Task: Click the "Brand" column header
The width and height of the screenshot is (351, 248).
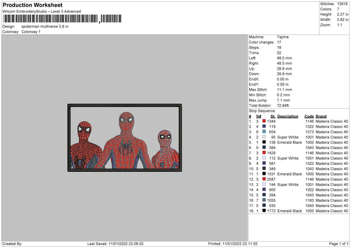Action: pos(321,116)
